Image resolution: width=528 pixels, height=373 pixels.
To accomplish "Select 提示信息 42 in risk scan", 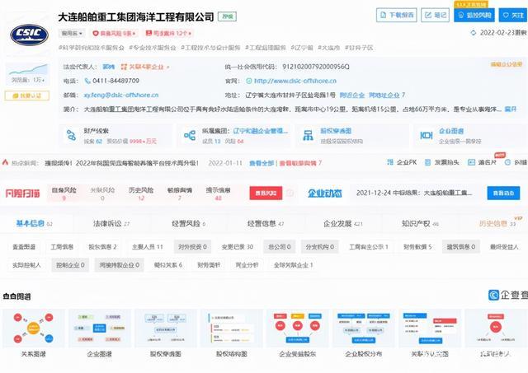I will point(218,193).
